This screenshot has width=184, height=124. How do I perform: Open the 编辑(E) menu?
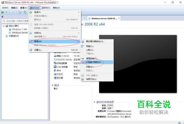click(14, 8)
